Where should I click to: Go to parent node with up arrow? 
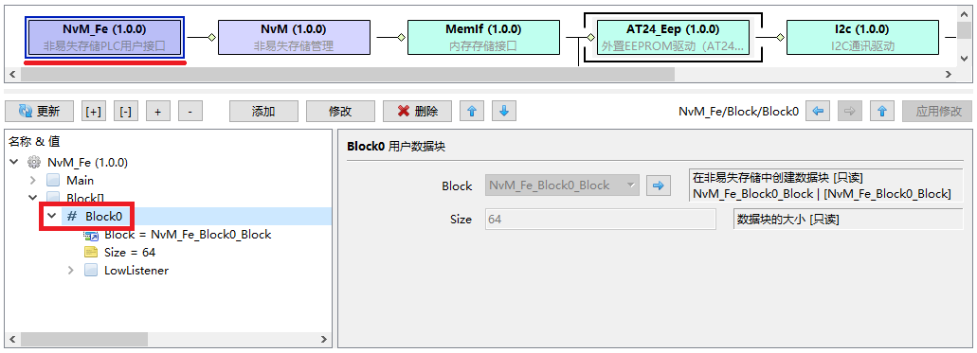(882, 112)
